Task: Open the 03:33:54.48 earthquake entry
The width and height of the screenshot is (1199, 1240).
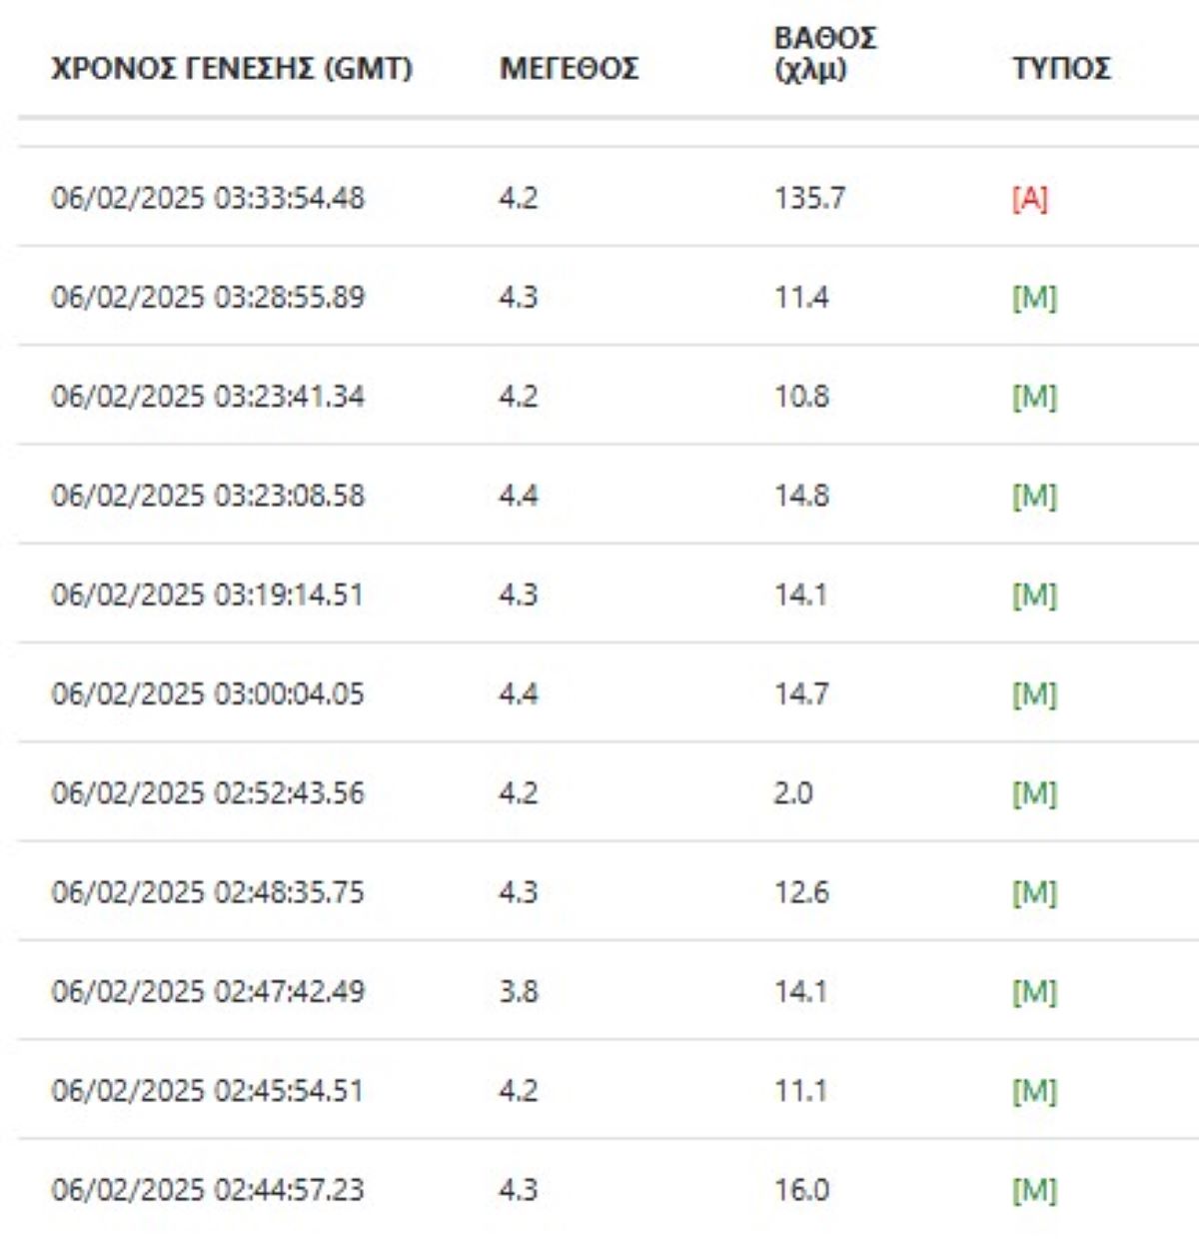Action: 208,198
